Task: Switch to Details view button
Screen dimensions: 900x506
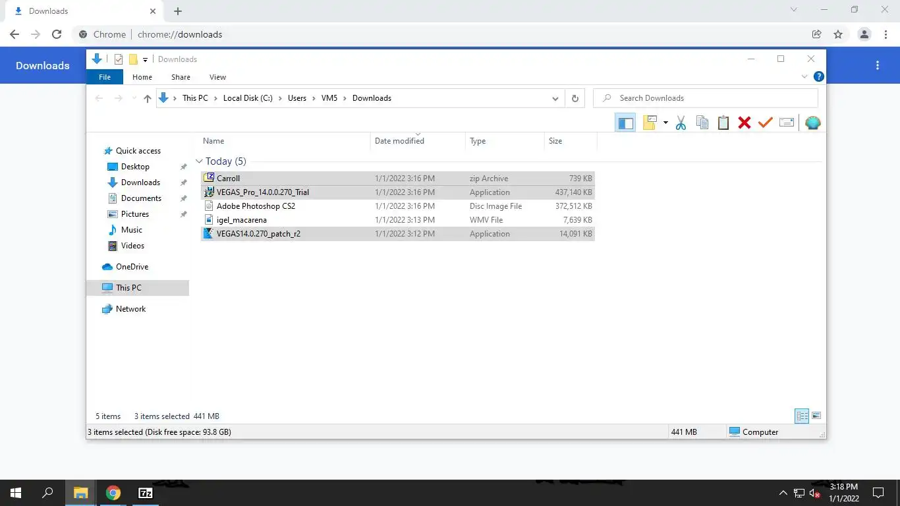Action: coord(802,416)
